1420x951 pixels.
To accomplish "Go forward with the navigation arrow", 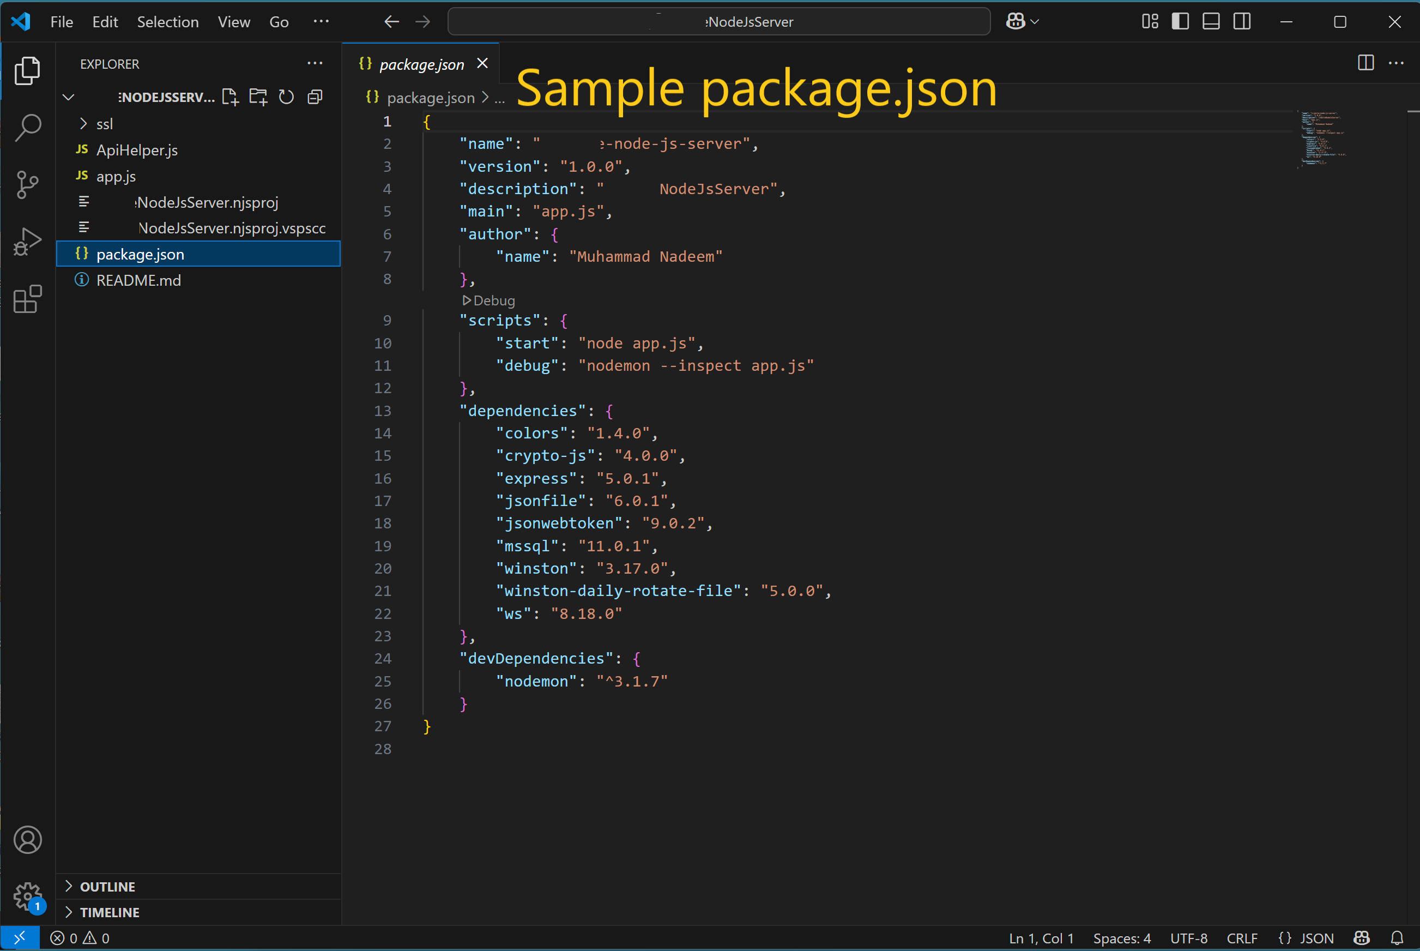I will pyautogui.click(x=422, y=22).
